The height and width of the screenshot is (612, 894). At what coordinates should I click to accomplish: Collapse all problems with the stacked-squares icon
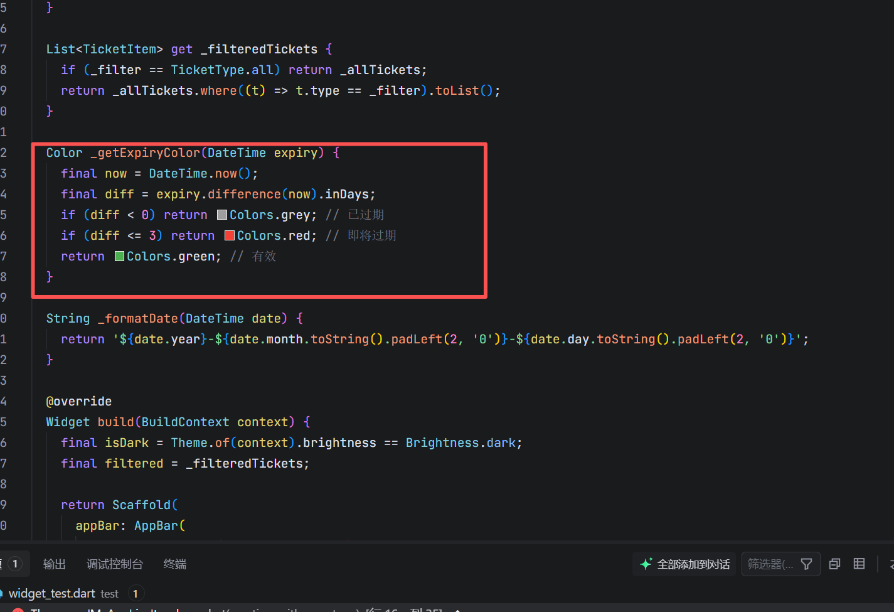coord(834,564)
